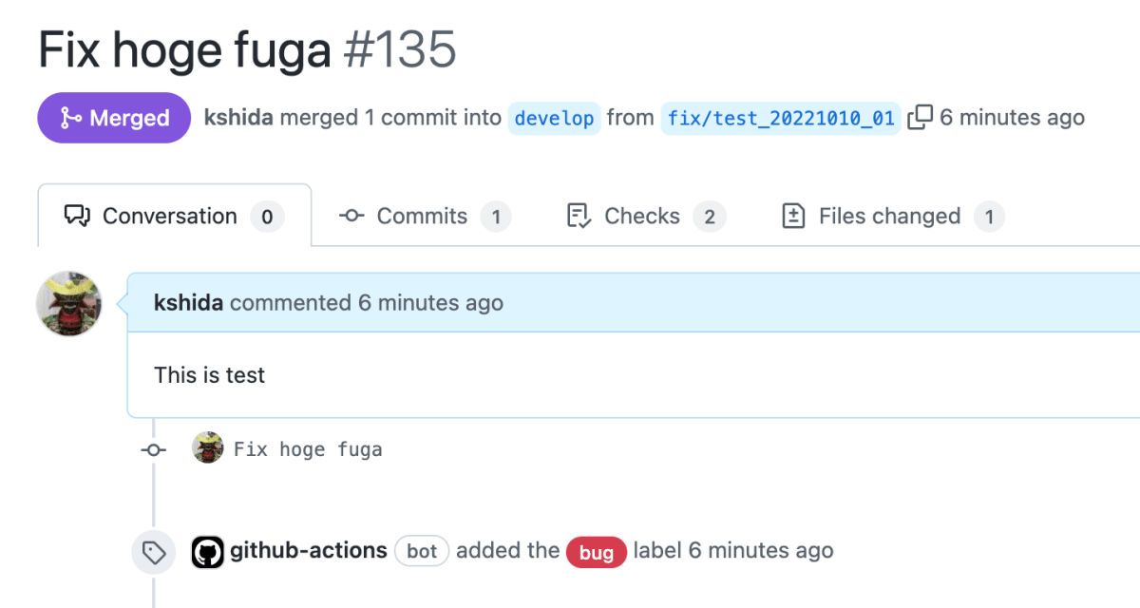Image resolution: width=1140 pixels, height=608 pixels.
Task: Click the commit node icon in timeline
Action: click(x=153, y=449)
